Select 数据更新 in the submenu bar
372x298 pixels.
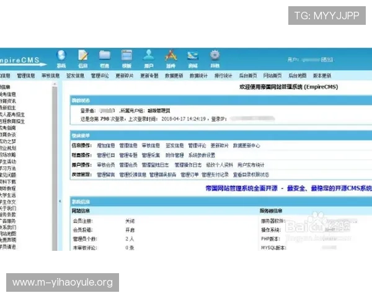(x=174, y=76)
